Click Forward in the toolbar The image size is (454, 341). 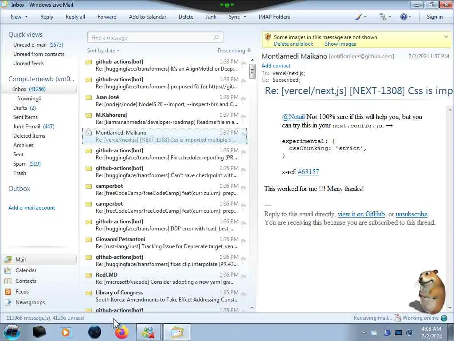pyautogui.click(x=107, y=17)
